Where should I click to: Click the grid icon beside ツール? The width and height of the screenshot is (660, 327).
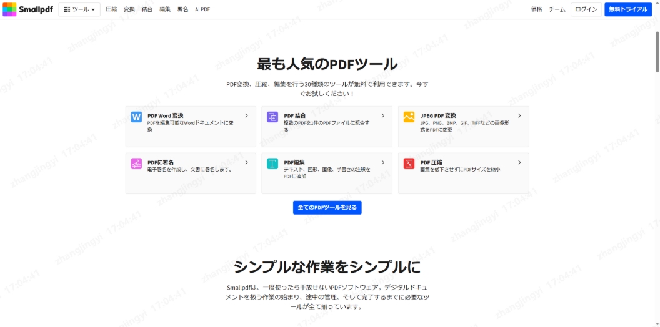tap(67, 9)
